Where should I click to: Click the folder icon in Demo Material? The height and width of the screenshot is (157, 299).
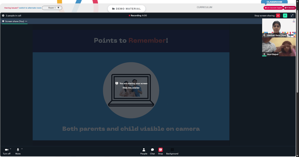tap(113, 9)
